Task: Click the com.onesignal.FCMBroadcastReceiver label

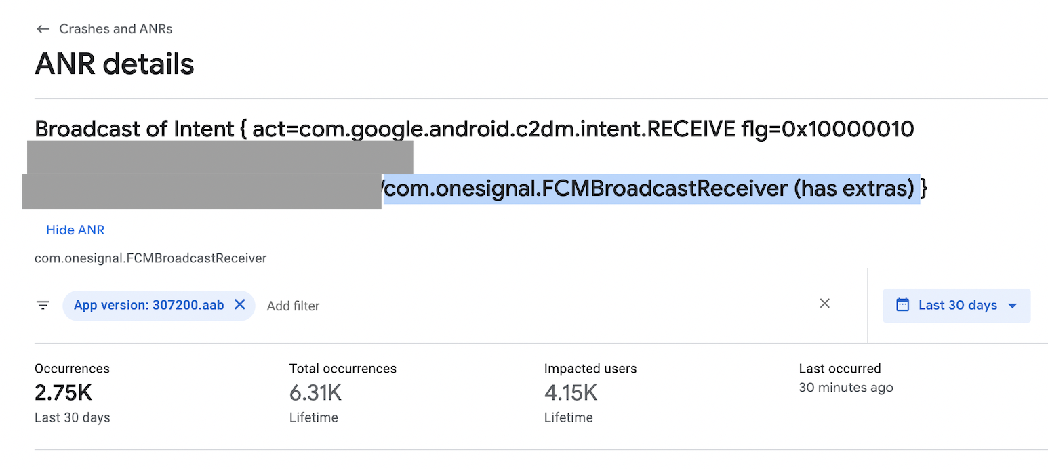Action: (x=150, y=258)
